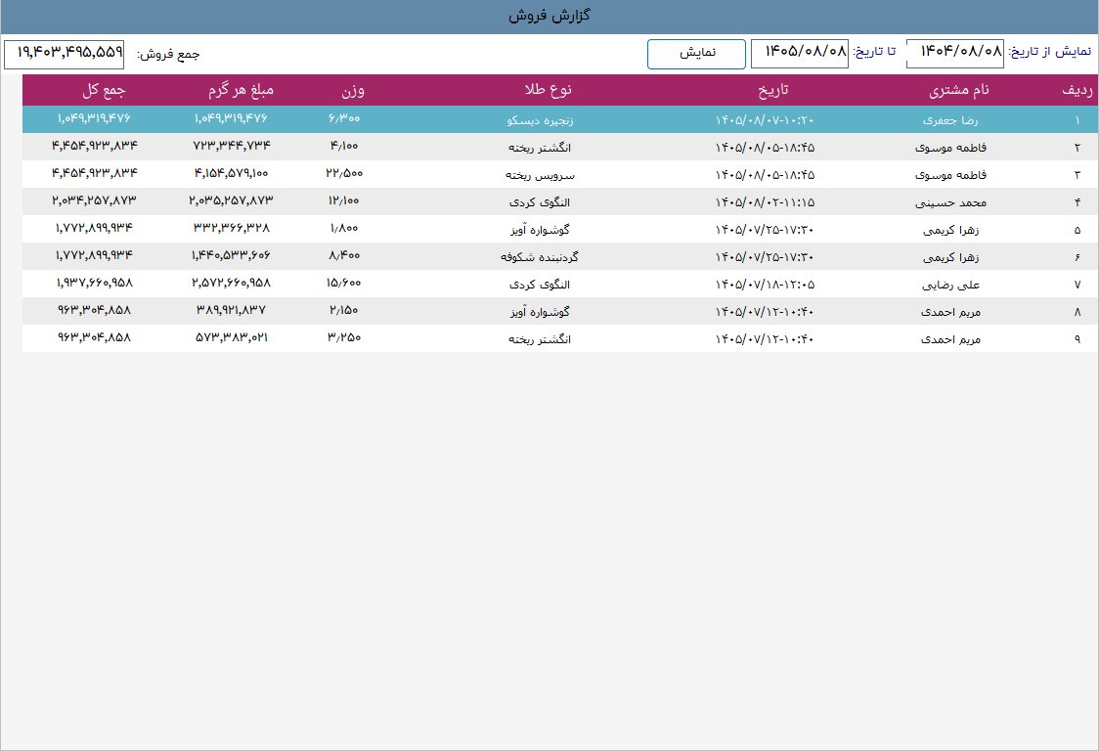Click 'النگوی کردی' in محمد حسینی's row
The height and width of the screenshot is (751, 1099).
540,202
